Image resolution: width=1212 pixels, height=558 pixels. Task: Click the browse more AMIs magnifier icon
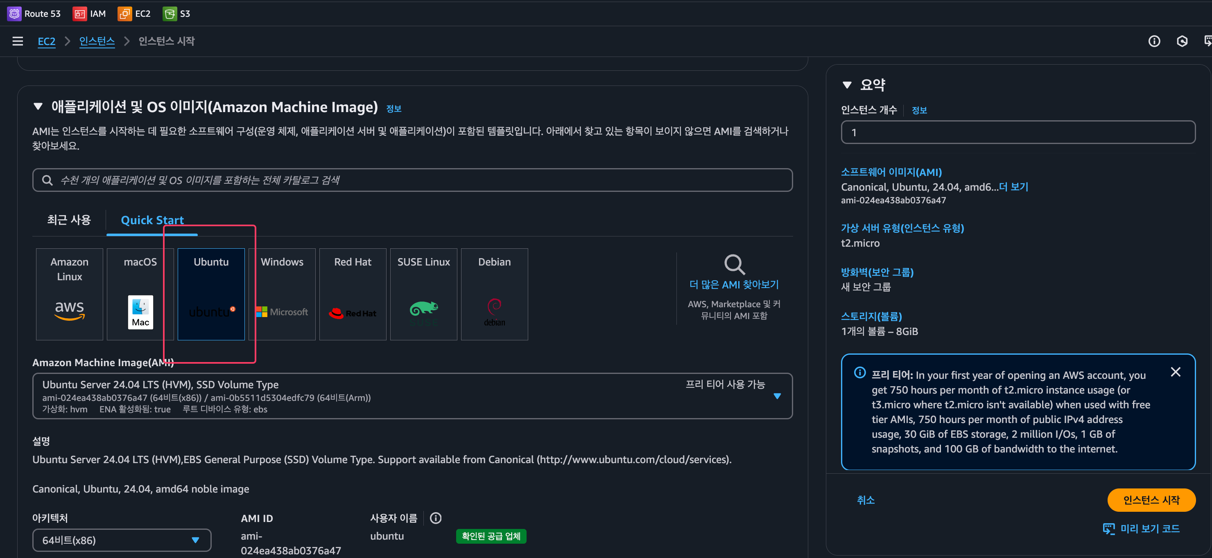click(x=734, y=265)
